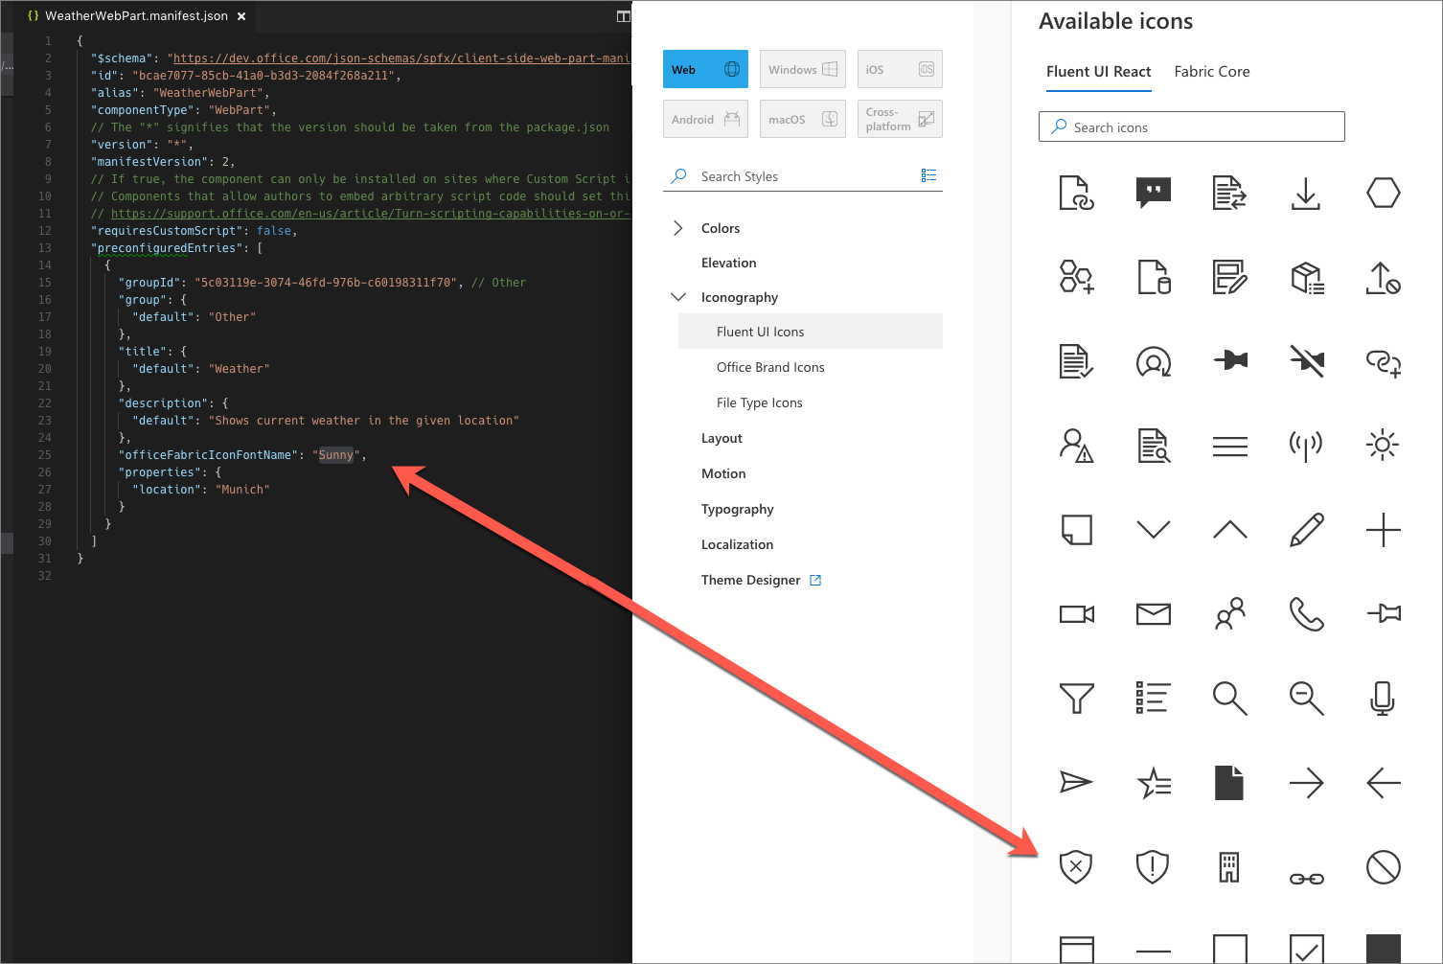Select the Phone handset icon
Image resolution: width=1443 pixels, height=964 pixels.
coord(1306,613)
